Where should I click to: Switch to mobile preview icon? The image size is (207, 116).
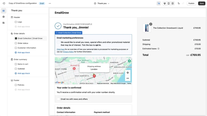tap(169, 3)
